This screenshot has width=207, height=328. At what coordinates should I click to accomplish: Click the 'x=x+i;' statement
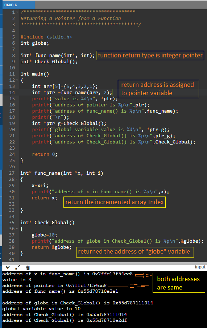click(x=40, y=186)
